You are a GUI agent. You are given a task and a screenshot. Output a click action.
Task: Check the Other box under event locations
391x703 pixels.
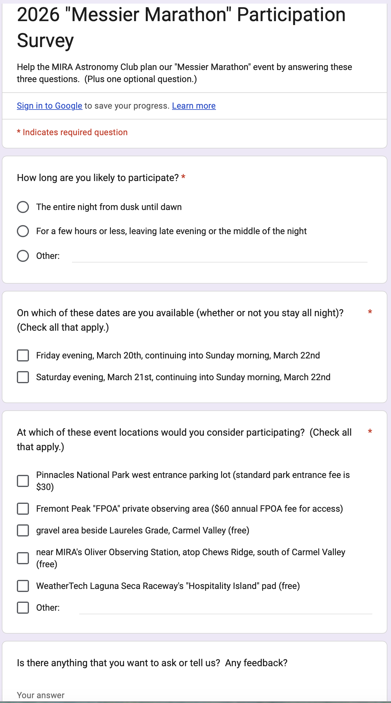pos(23,608)
